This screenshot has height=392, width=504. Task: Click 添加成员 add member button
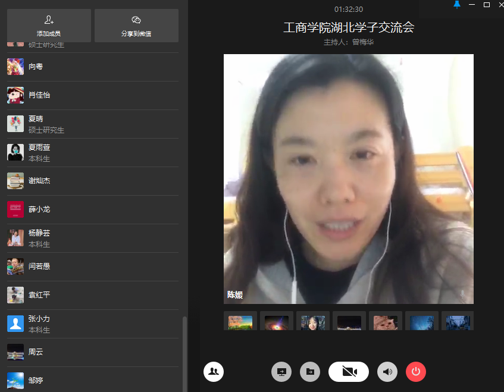[49, 26]
